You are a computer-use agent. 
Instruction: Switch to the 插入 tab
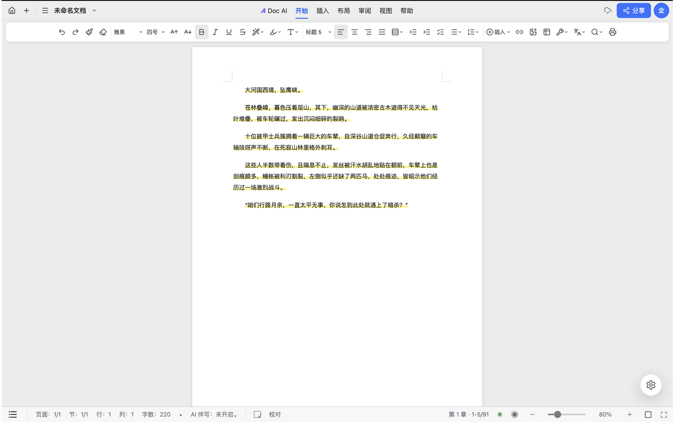[323, 11]
